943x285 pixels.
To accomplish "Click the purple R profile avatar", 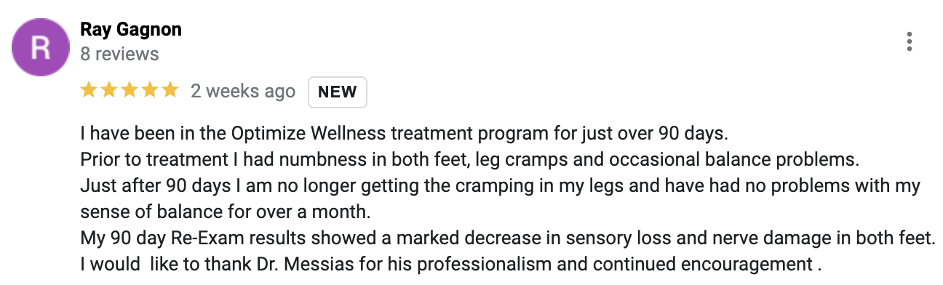I will (x=41, y=47).
